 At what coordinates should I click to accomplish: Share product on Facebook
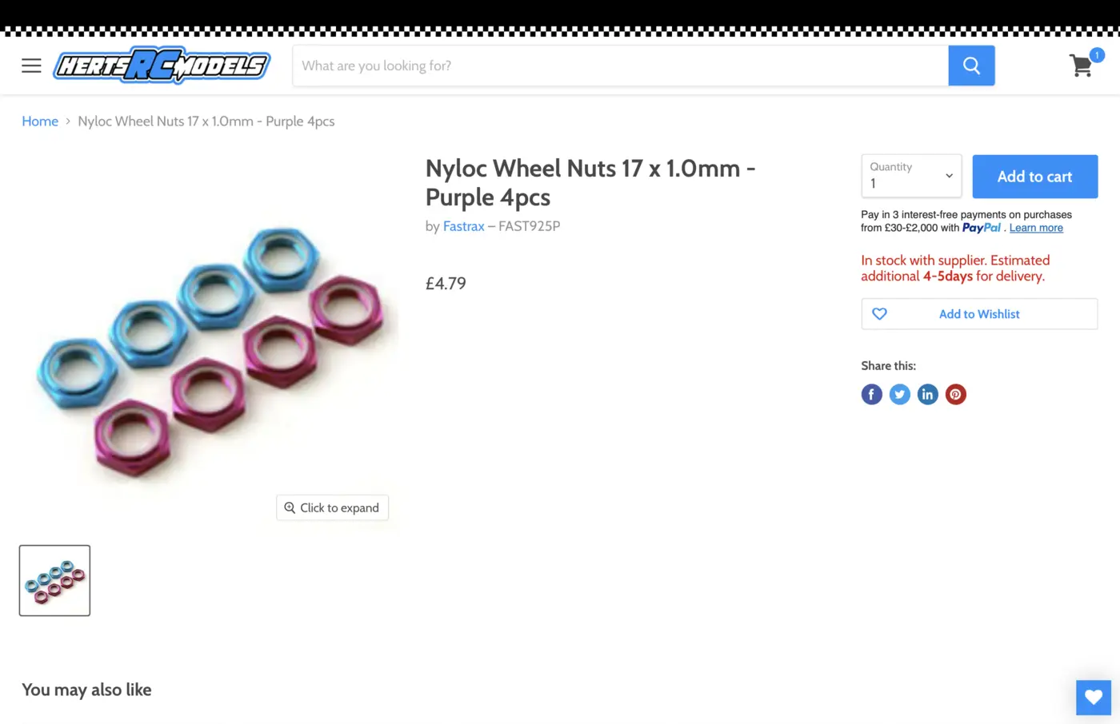(x=871, y=394)
